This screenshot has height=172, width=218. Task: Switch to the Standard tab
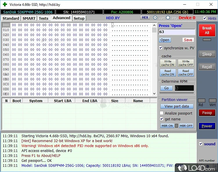[11, 18]
